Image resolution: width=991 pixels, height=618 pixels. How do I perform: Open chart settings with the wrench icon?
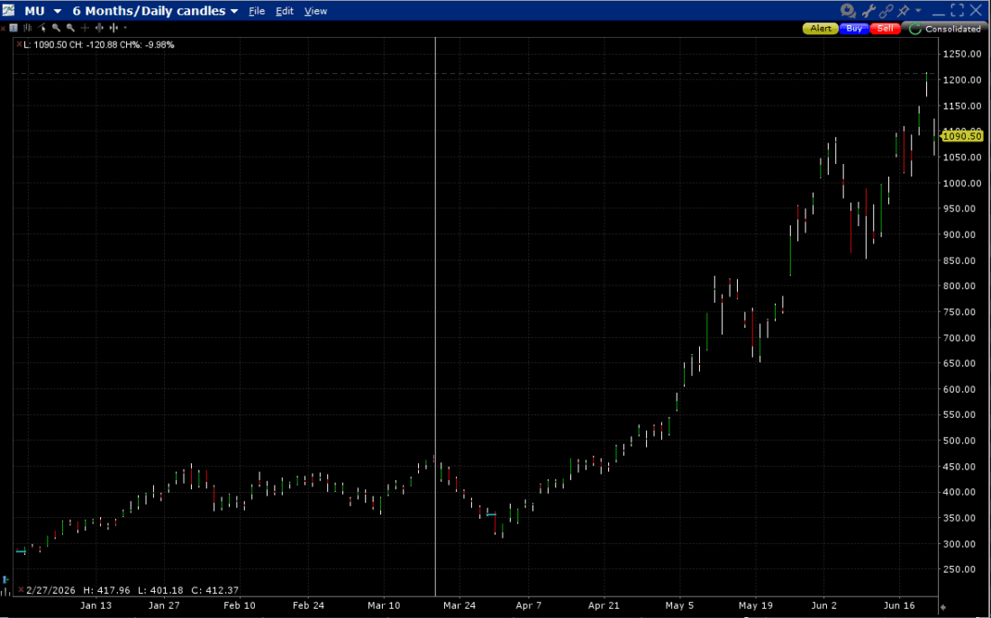point(868,11)
